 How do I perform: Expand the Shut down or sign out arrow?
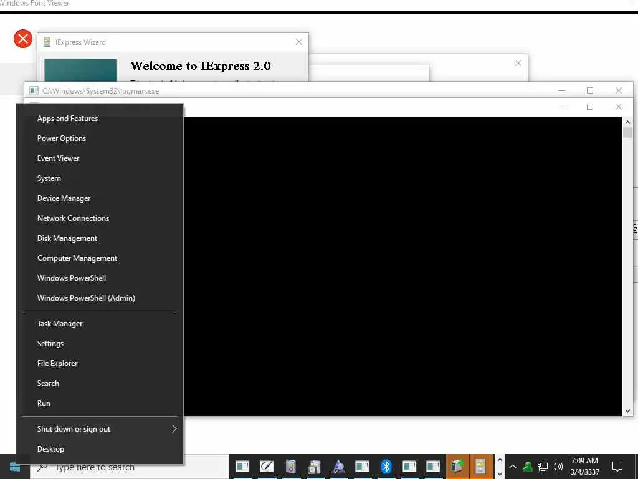coord(174,429)
